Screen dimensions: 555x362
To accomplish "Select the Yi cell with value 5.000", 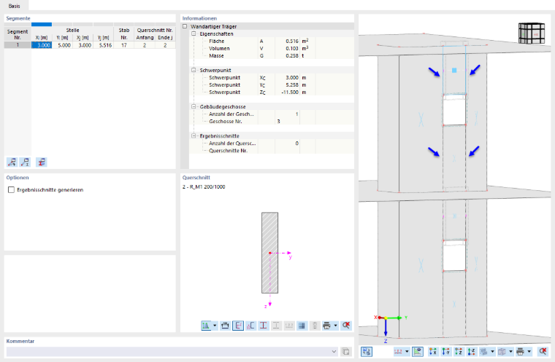I will click(x=62, y=45).
